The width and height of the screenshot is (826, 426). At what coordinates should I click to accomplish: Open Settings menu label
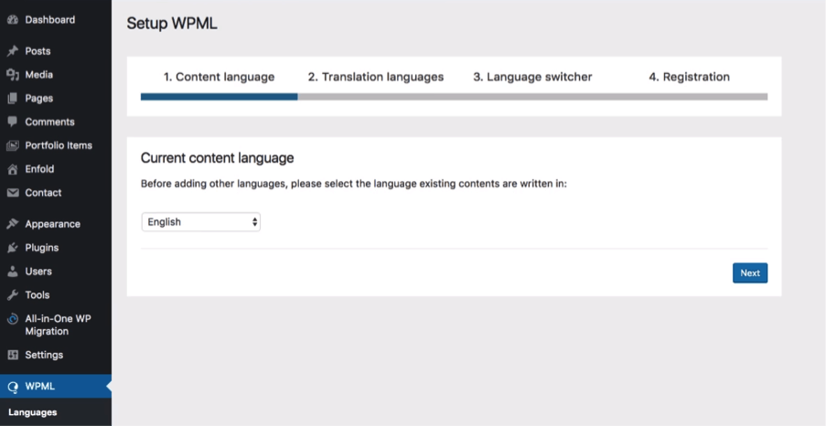(44, 355)
